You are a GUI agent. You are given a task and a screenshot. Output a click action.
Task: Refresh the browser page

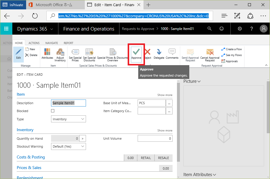[35, 16]
